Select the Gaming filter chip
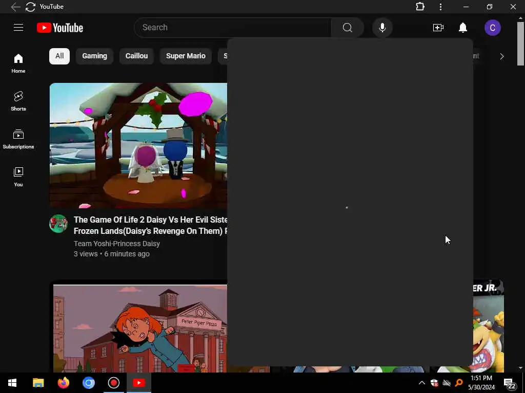The height and width of the screenshot is (393, 525). point(95,56)
